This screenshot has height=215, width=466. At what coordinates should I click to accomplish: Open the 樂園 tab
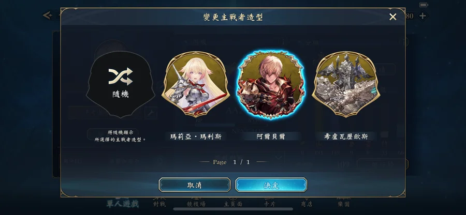(343, 204)
